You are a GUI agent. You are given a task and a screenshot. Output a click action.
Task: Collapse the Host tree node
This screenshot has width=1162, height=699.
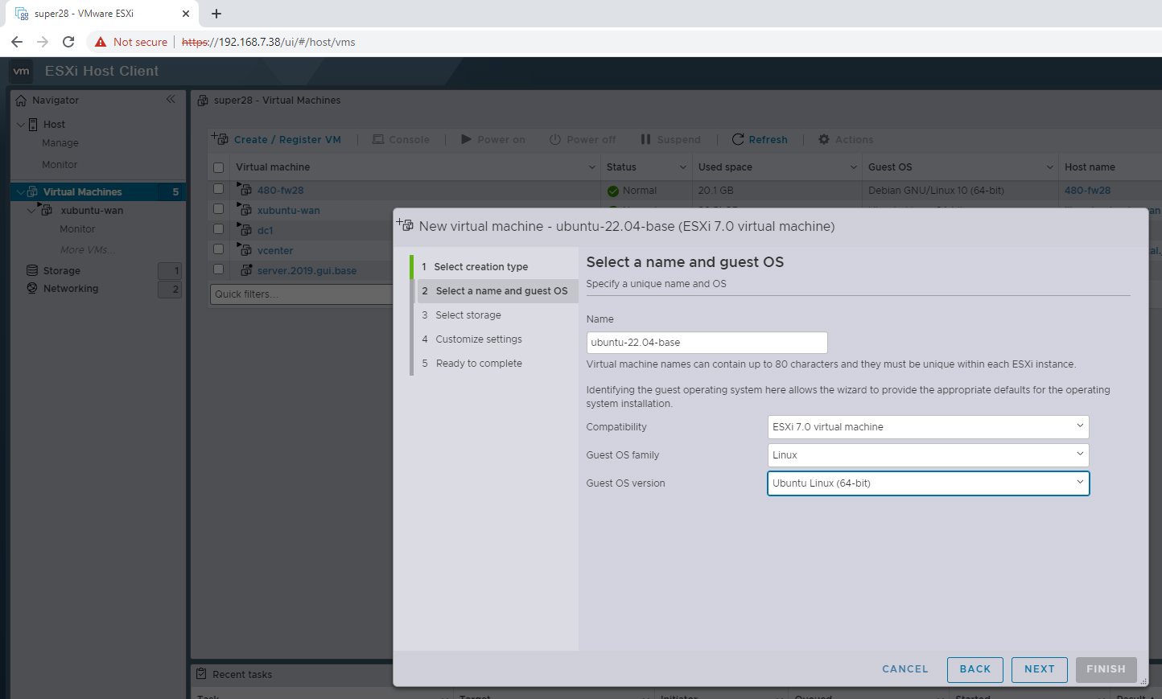(21, 125)
